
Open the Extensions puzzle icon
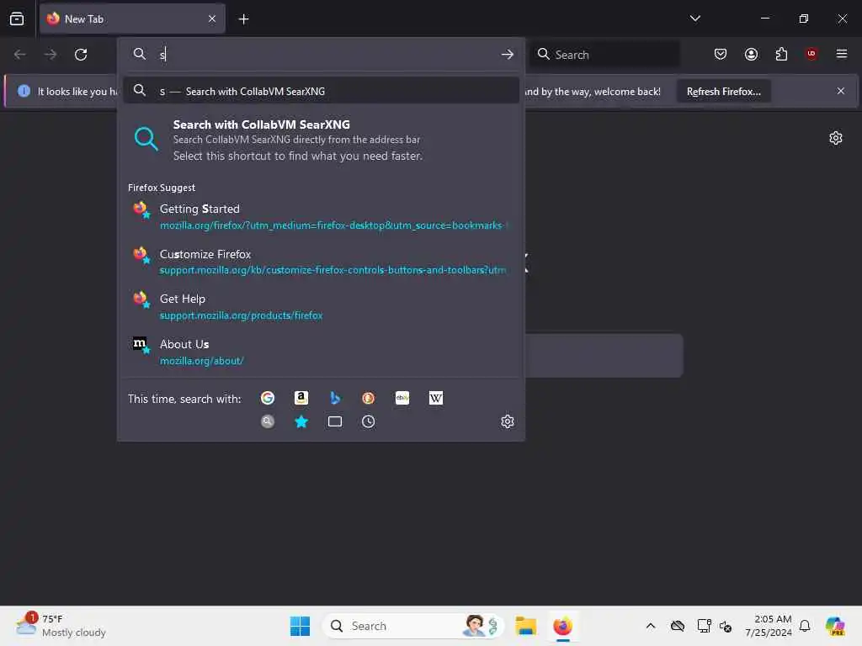[781, 54]
